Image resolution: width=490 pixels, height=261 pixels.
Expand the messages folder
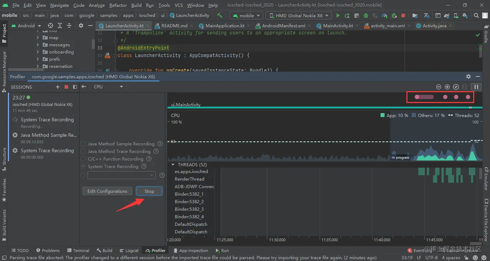[38, 45]
